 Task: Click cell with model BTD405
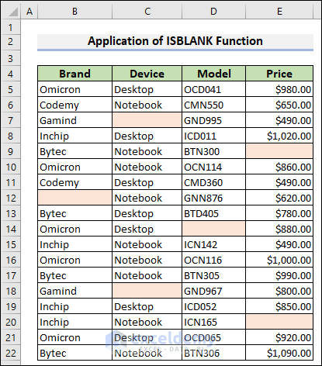213,213
